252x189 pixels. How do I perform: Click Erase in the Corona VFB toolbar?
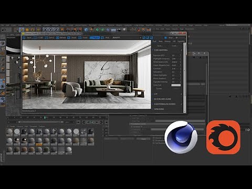(x=72, y=38)
